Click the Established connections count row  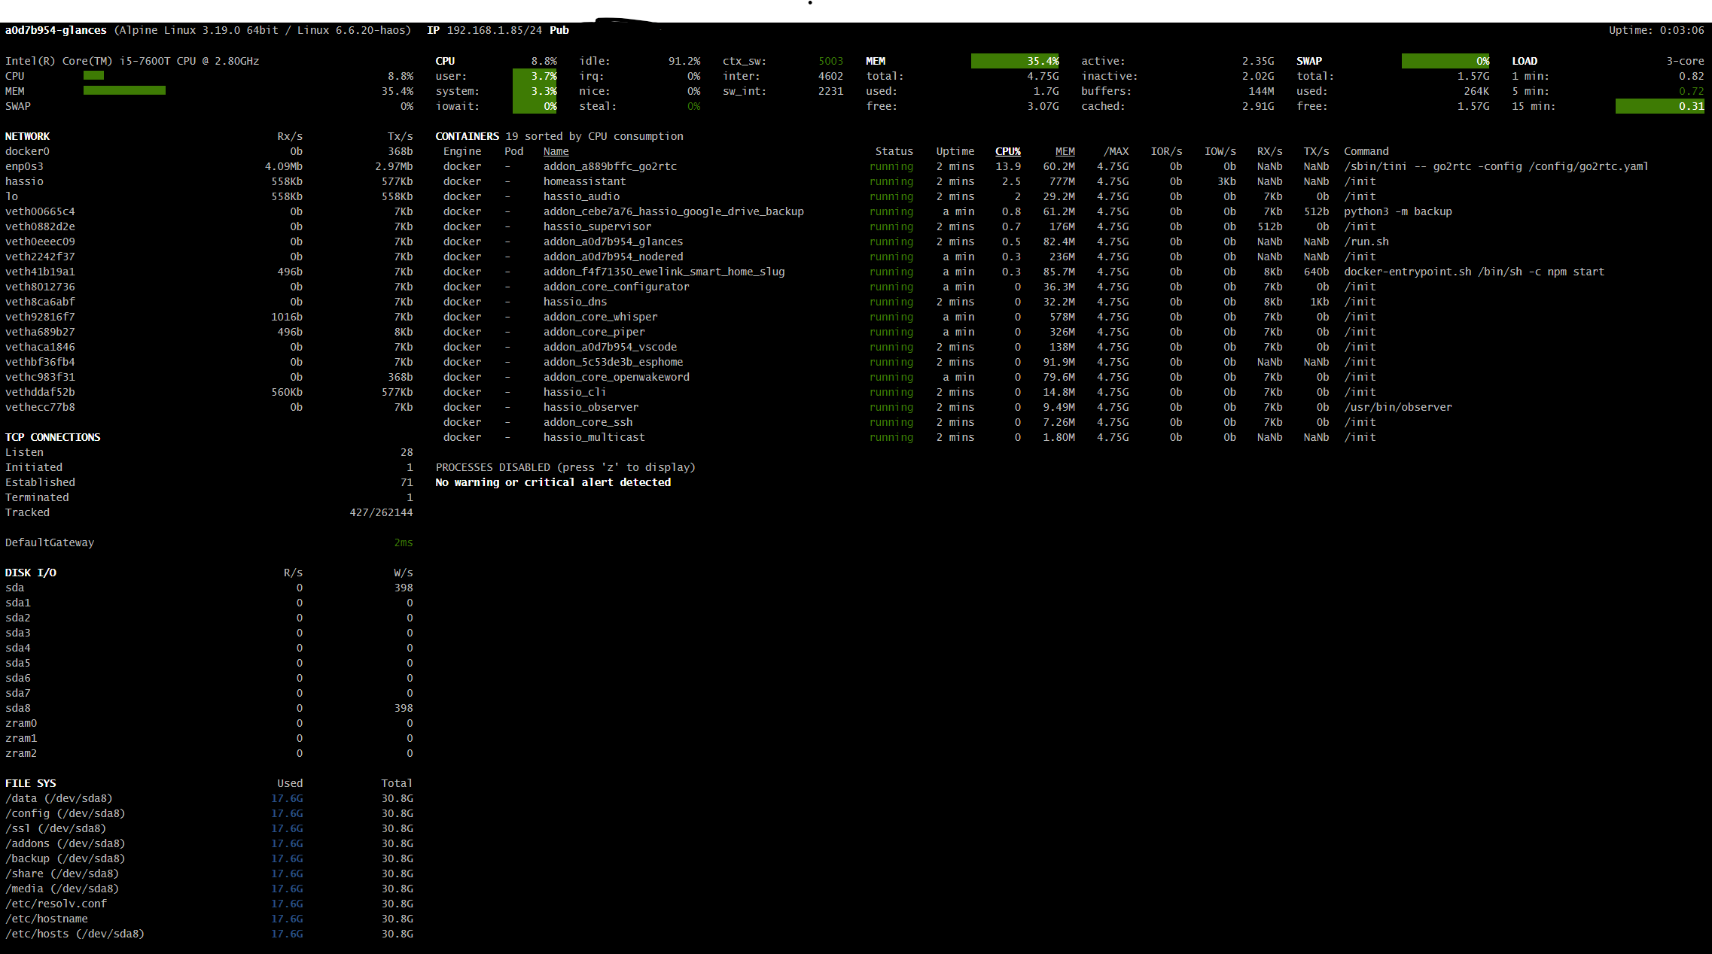(209, 482)
